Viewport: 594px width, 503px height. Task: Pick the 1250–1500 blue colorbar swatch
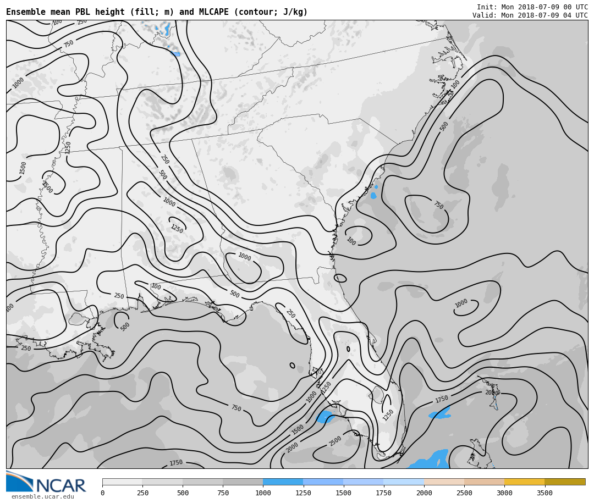click(323, 482)
